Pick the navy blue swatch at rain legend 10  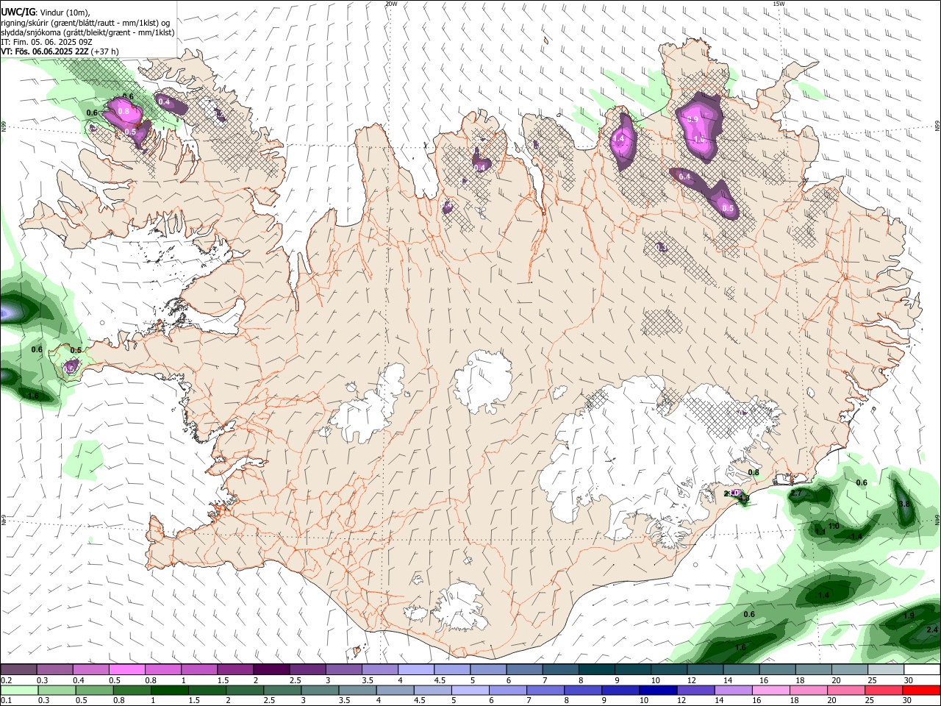coord(656,691)
